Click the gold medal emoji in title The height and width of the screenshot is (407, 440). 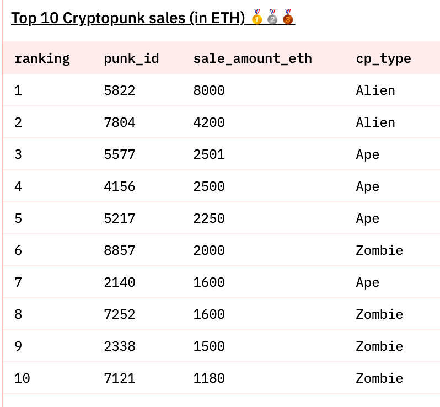[x=256, y=18]
